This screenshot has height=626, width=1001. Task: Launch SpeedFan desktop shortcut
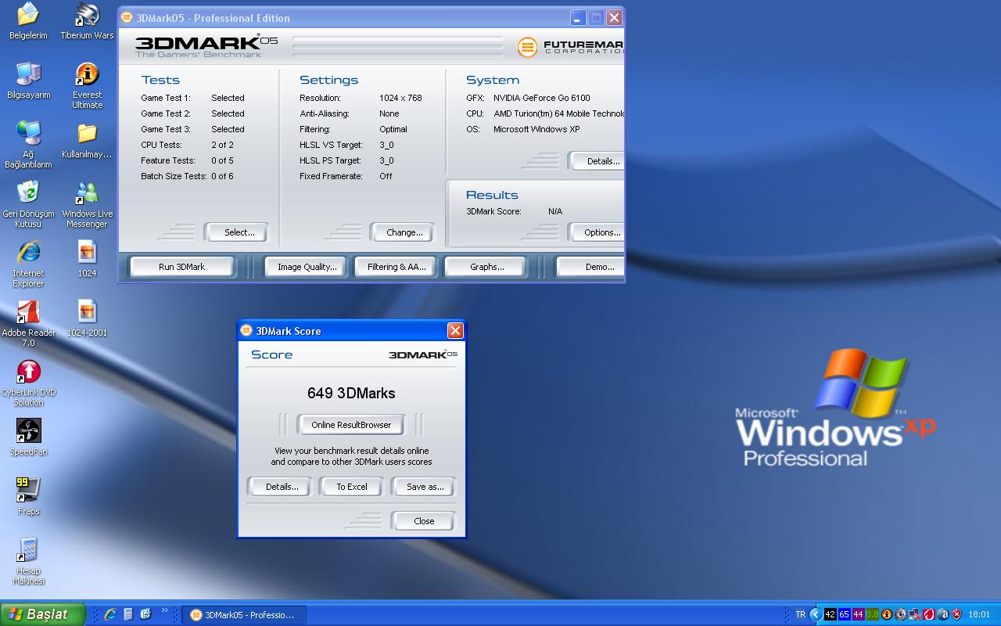pyautogui.click(x=28, y=437)
